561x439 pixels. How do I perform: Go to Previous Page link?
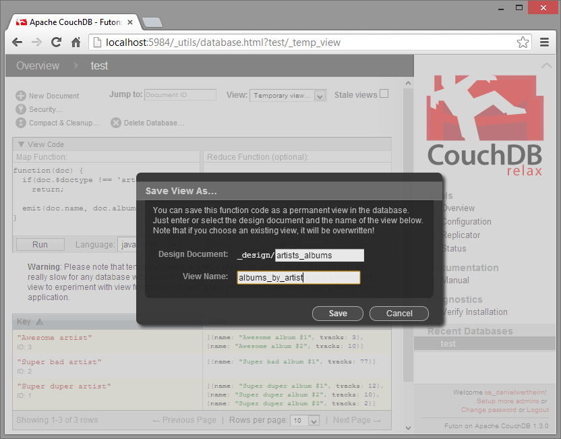(184, 420)
